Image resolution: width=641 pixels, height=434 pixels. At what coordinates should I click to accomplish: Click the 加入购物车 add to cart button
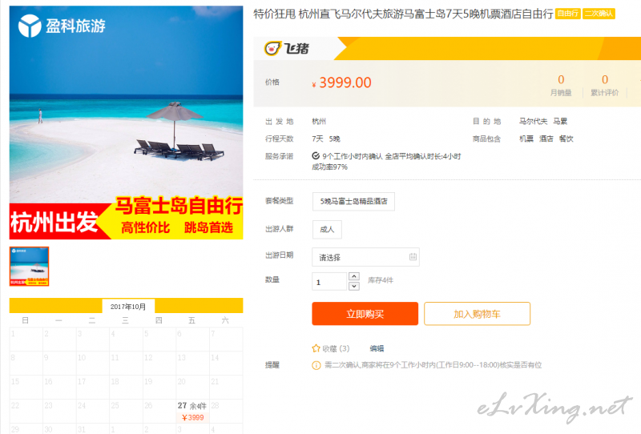(x=477, y=314)
